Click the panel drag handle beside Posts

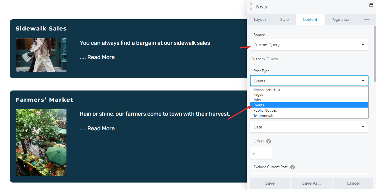251,7
